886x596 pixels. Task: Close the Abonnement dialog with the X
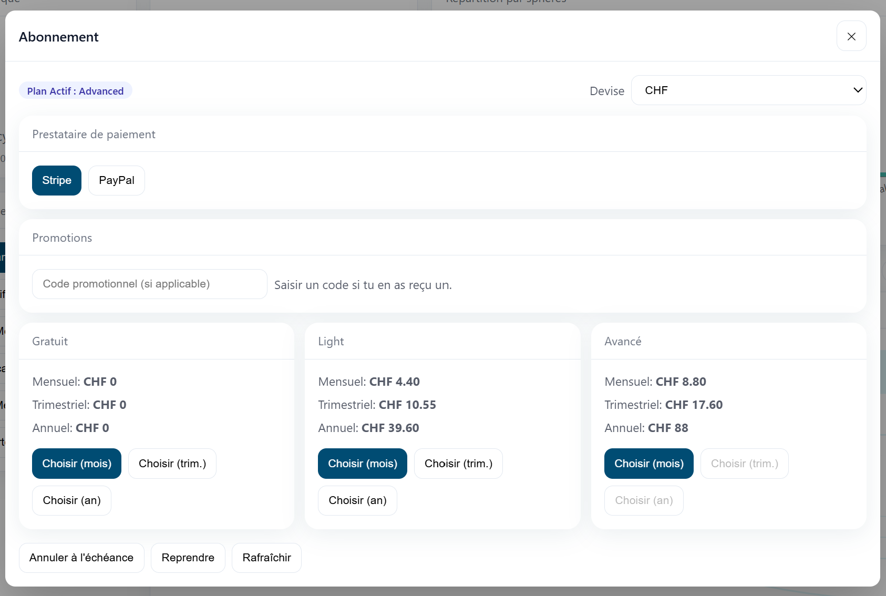851,36
